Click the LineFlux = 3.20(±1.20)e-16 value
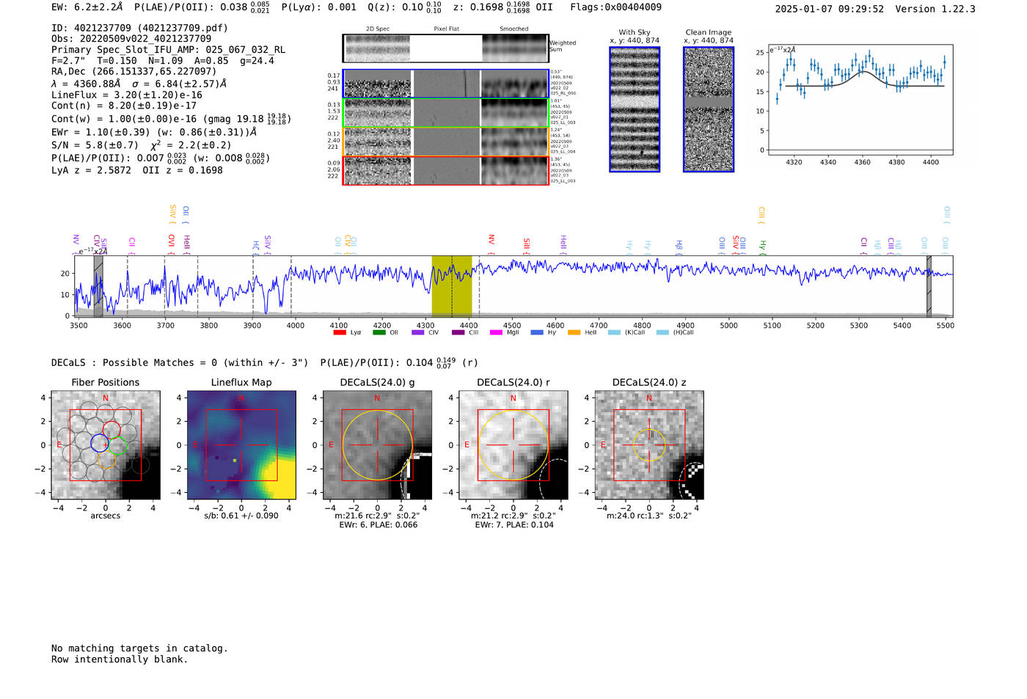This screenshot has width=1027, height=699. tap(127, 95)
